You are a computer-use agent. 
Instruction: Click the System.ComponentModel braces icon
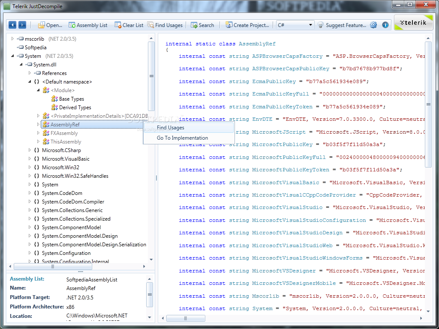point(36,227)
